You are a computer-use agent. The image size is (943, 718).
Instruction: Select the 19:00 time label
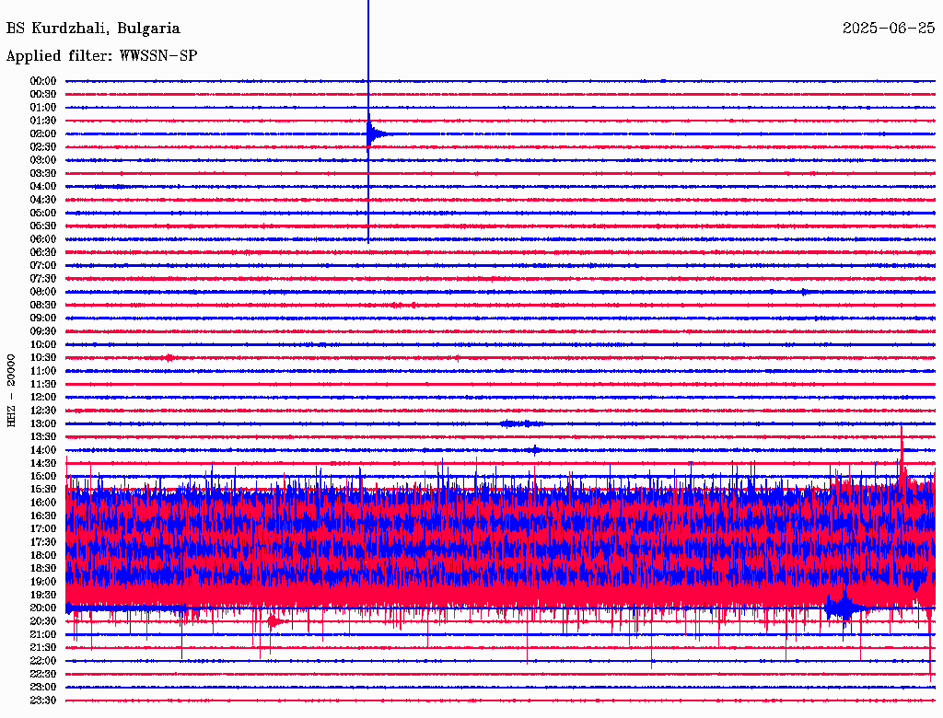coord(43,582)
